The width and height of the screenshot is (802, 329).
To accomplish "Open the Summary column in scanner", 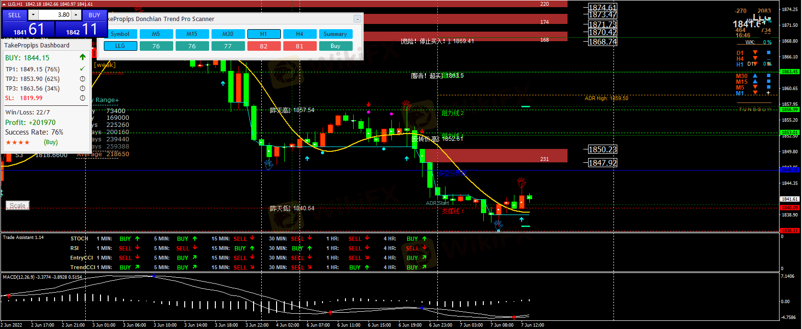I will [x=335, y=34].
